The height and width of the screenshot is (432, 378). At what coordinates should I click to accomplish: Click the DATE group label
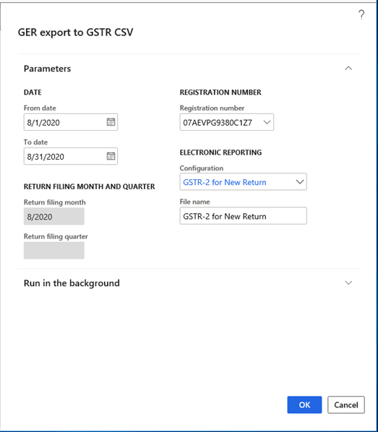(x=33, y=92)
